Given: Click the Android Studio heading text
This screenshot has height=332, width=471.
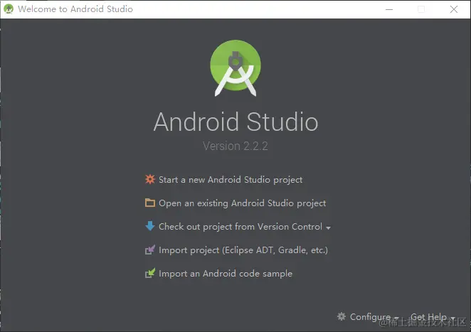Looking at the screenshot, I should tap(235, 122).
